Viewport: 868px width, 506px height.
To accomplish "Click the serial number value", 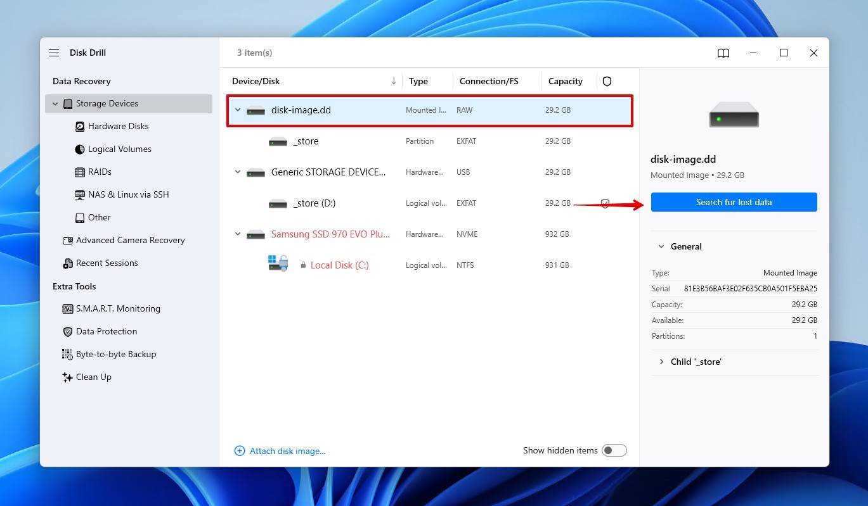I will [x=750, y=289].
